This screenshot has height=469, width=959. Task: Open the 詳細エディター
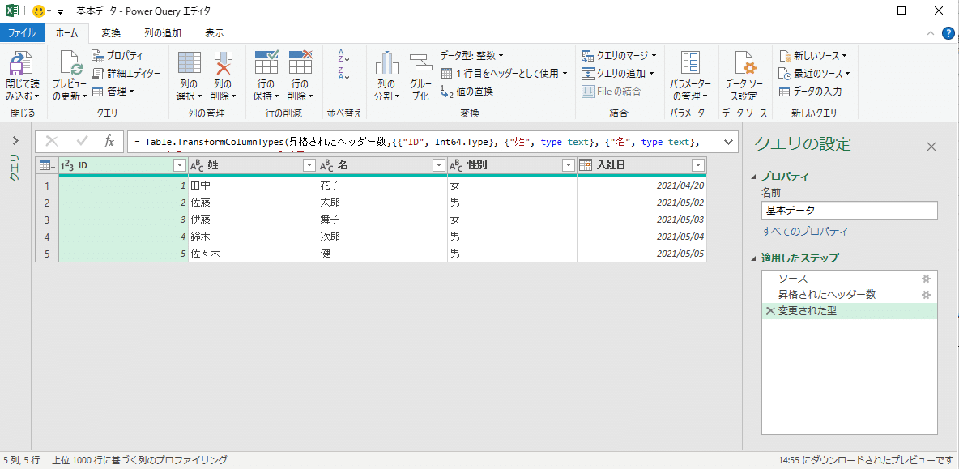126,74
